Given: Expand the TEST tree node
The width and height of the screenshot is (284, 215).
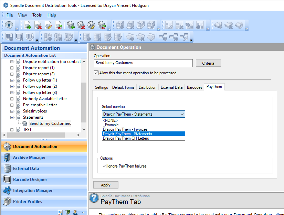Looking at the screenshot, I should (x=12, y=130).
